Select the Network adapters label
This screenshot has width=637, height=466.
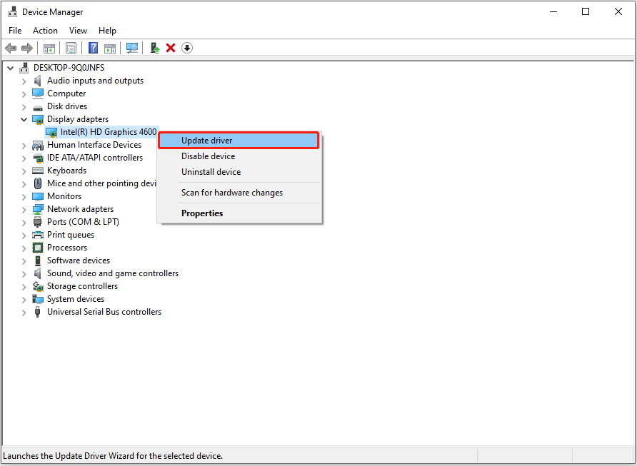(x=81, y=209)
